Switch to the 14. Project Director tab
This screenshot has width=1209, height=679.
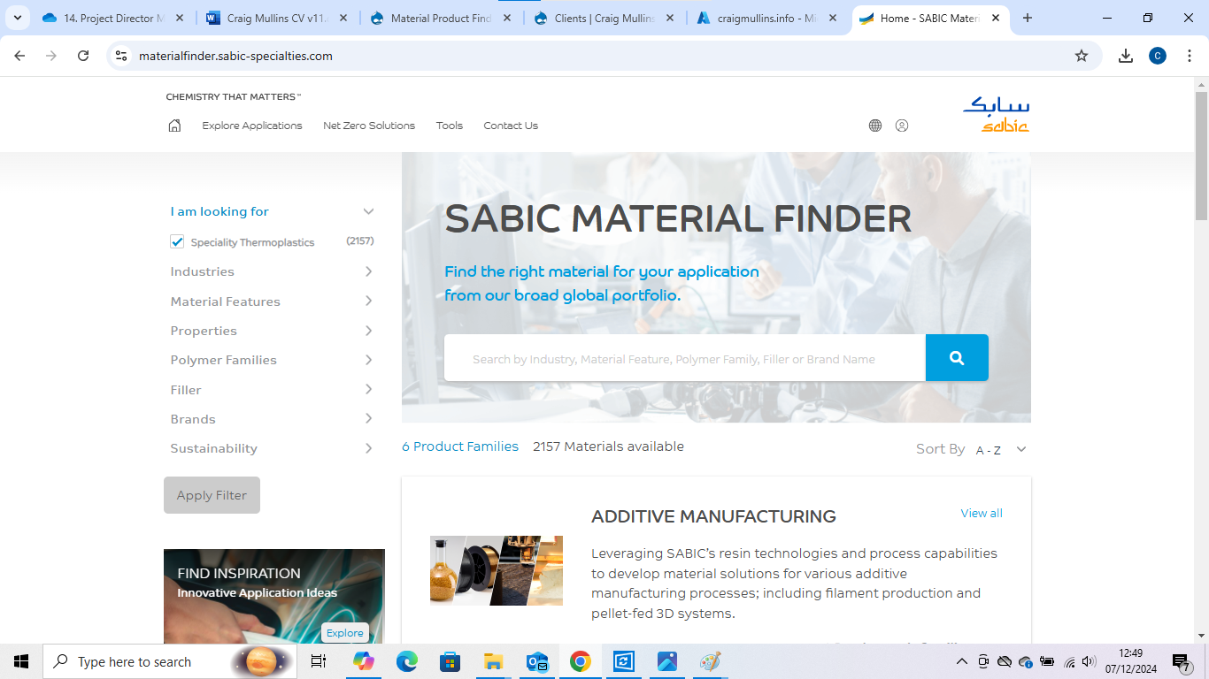point(114,18)
